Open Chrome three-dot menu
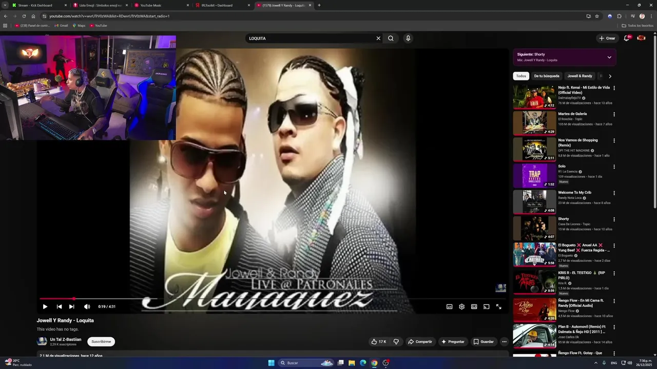Screen dimensions: 657x369 (651, 16)
